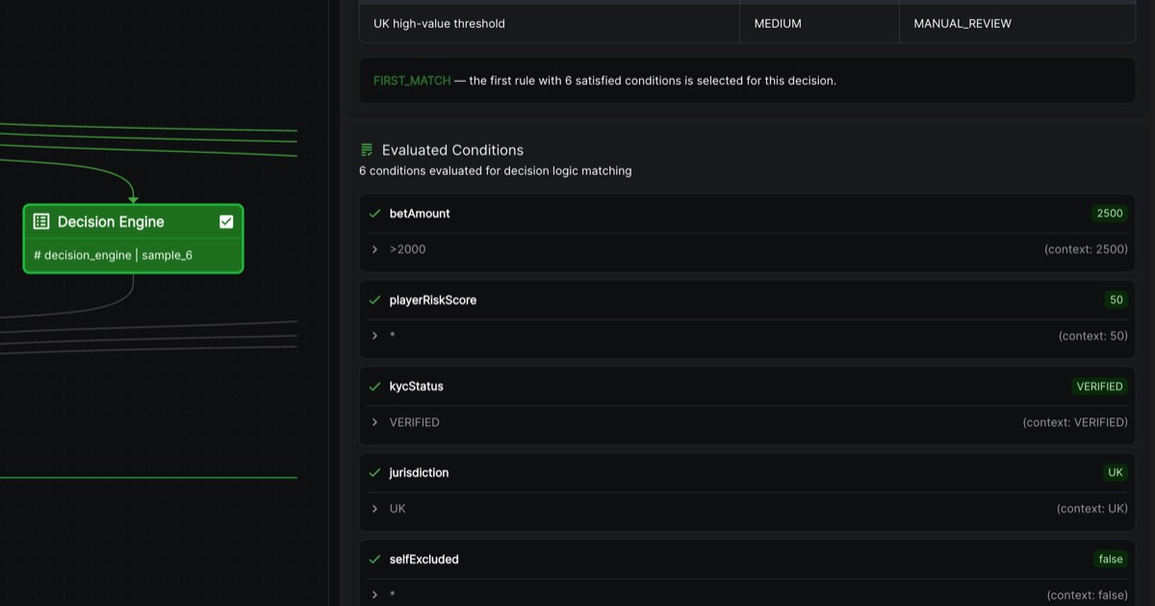This screenshot has height=606, width=1155.
Task: Click the Evaluated Conditions heading
Action: pos(452,150)
